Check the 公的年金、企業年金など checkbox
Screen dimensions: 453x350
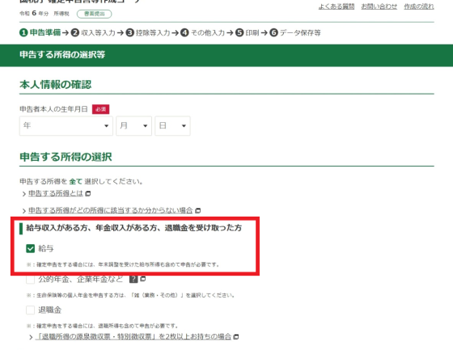pos(31,279)
